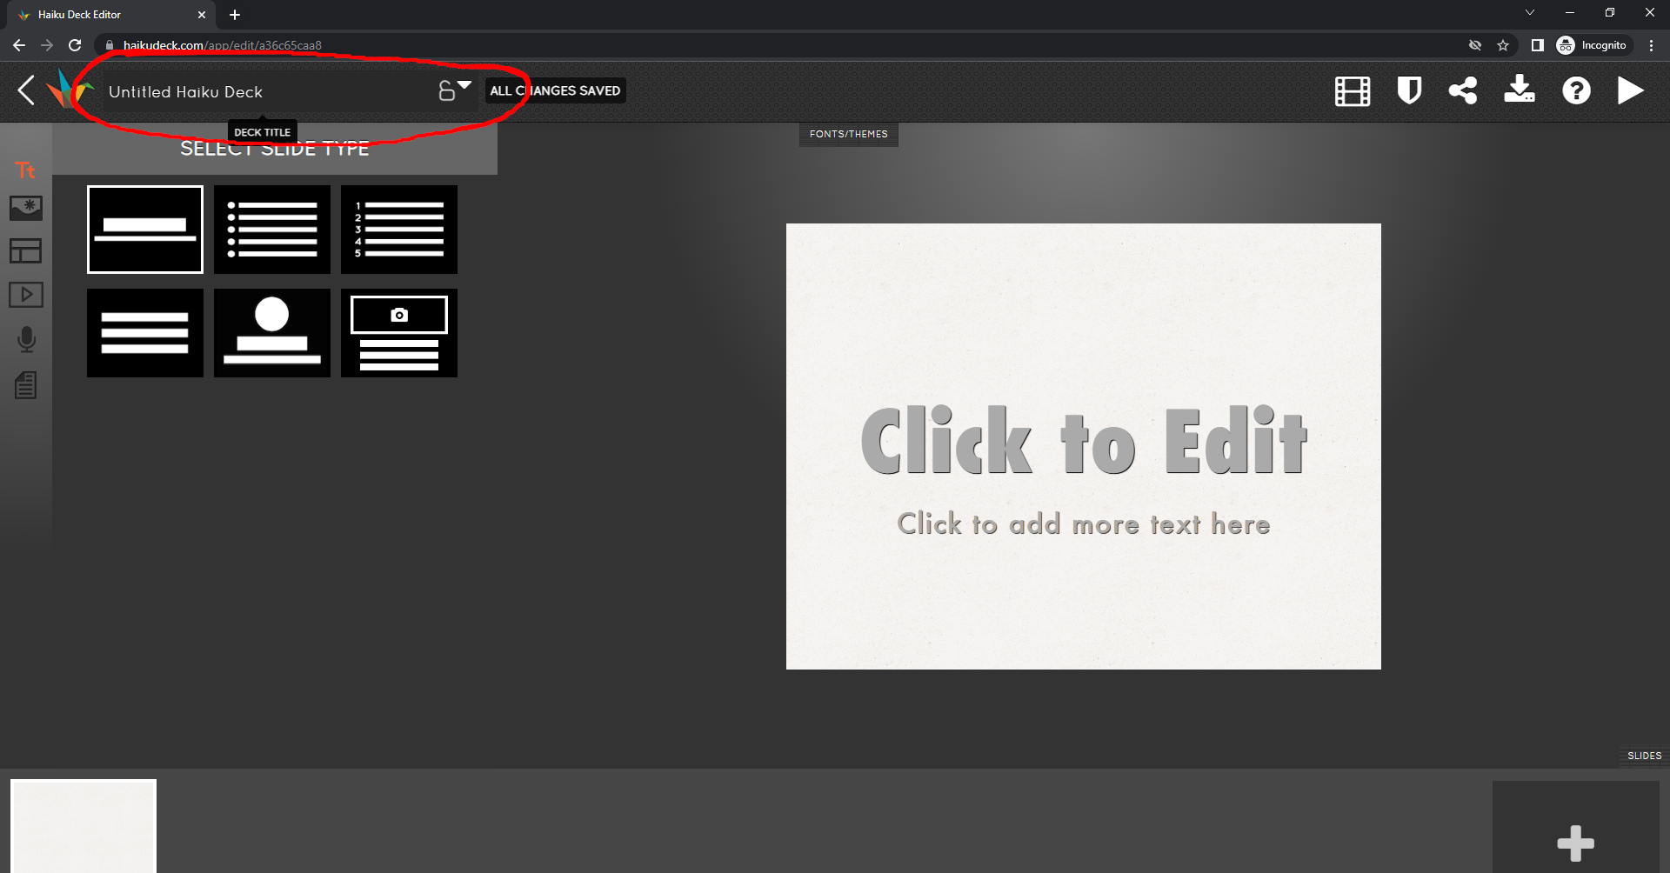Click the 'Click to Edit' headline text

pyautogui.click(x=1084, y=441)
